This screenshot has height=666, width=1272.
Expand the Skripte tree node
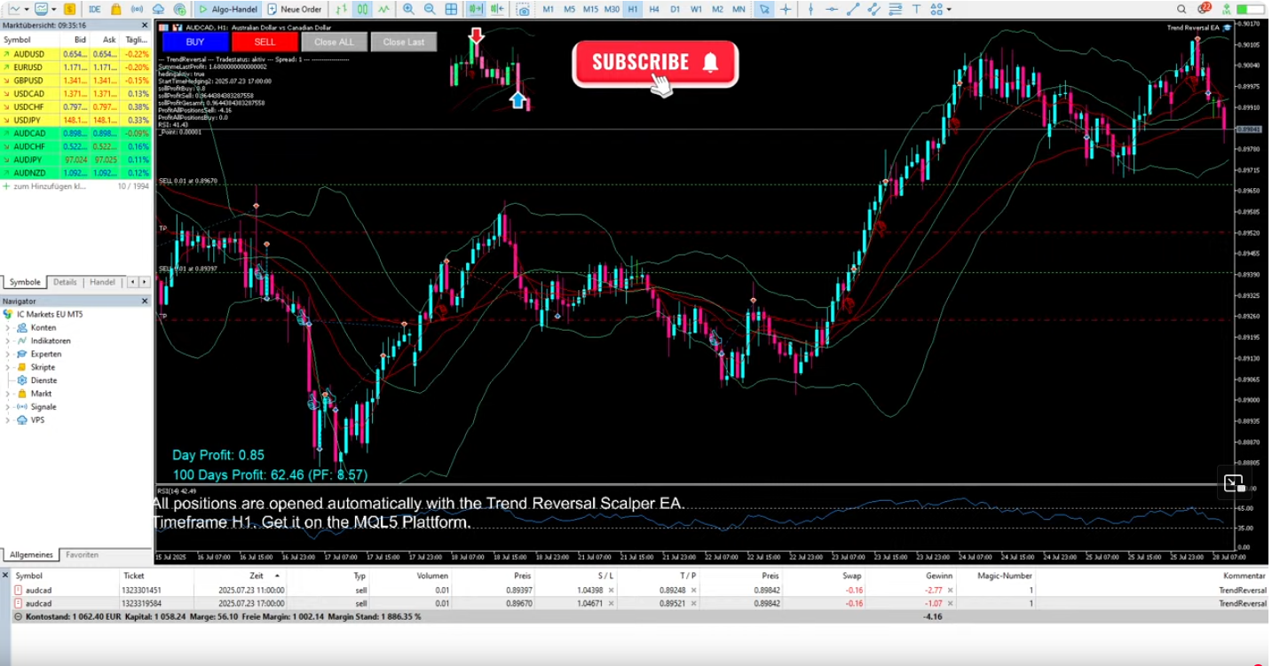[8, 367]
